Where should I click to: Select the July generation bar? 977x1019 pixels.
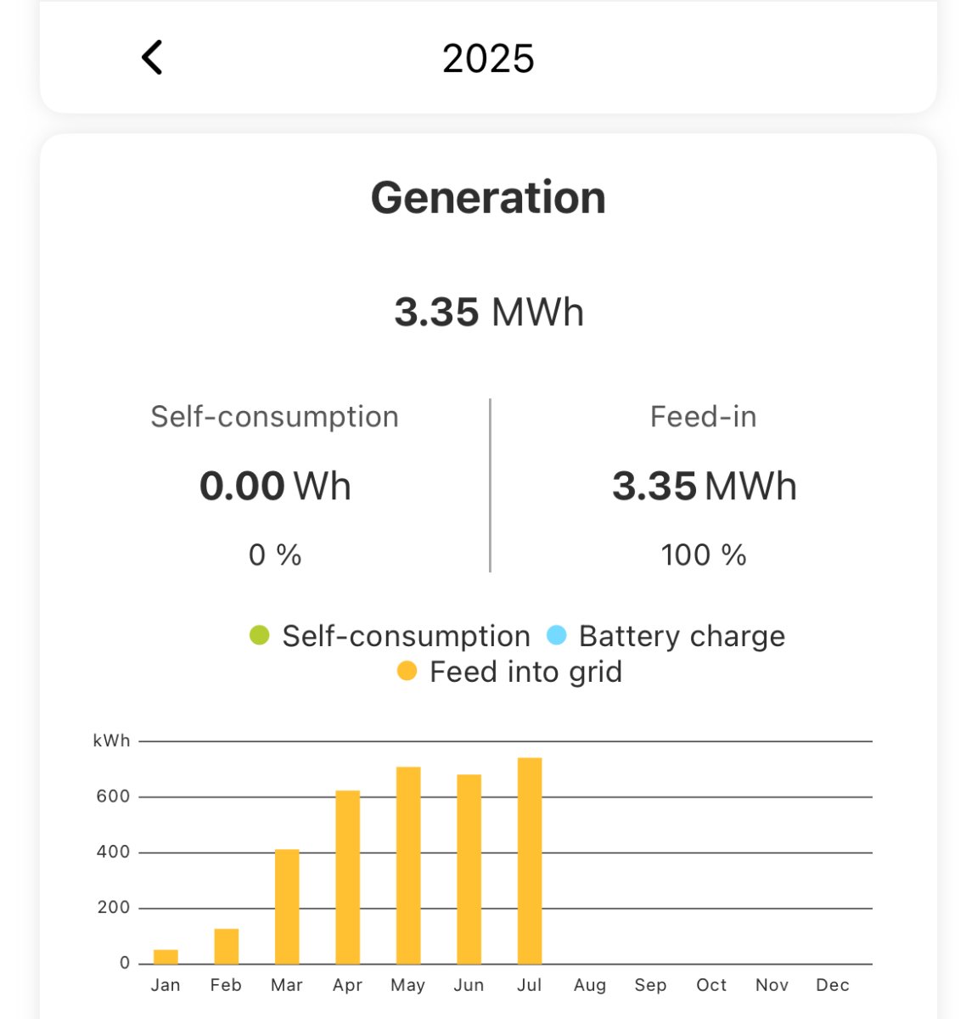point(530,860)
